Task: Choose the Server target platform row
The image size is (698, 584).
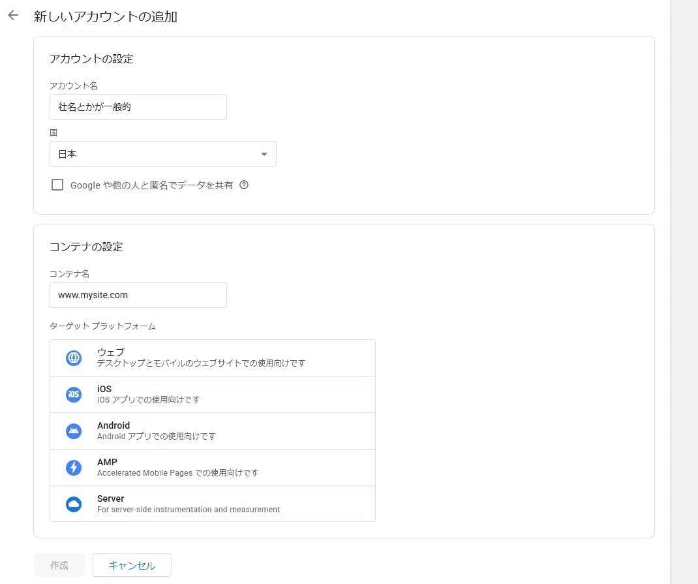Action: pos(213,504)
